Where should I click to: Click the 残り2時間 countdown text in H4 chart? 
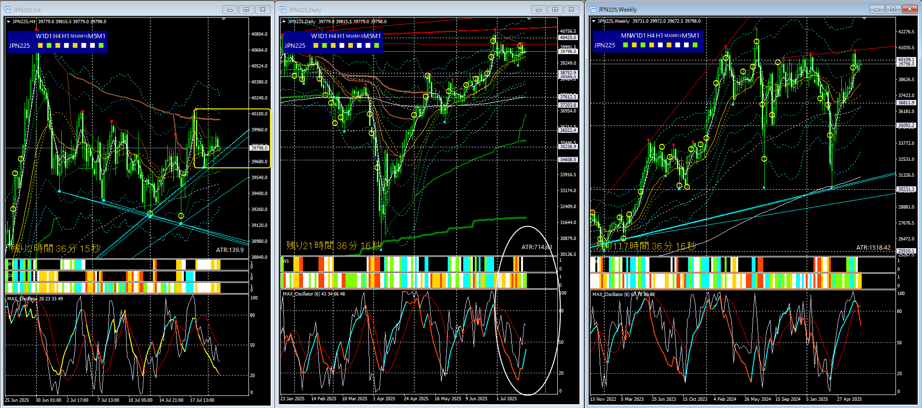coord(56,248)
